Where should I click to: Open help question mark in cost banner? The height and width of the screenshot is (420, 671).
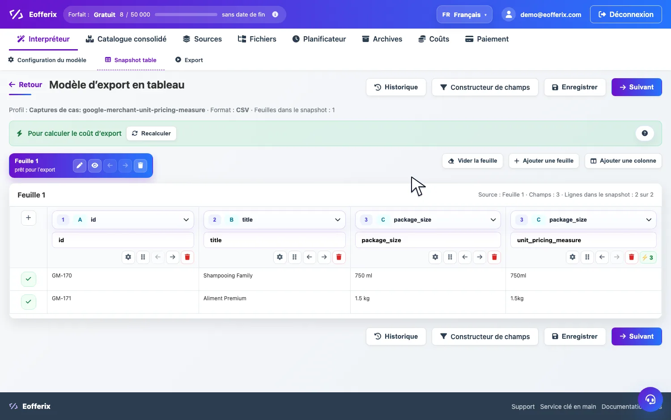[645, 133]
